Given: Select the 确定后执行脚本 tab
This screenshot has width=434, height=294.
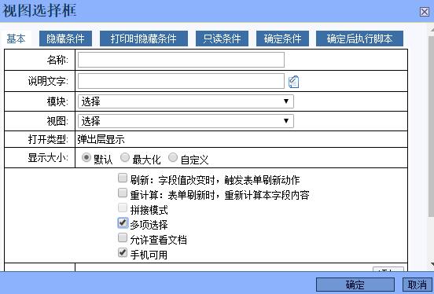Looking at the screenshot, I should click(359, 39).
